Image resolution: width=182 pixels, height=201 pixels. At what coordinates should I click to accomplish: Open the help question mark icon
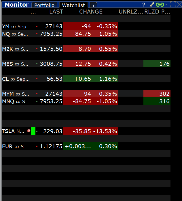144,5
